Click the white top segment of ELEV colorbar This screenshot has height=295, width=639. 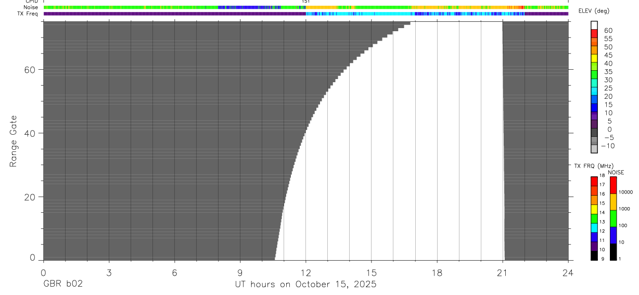(x=594, y=25)
